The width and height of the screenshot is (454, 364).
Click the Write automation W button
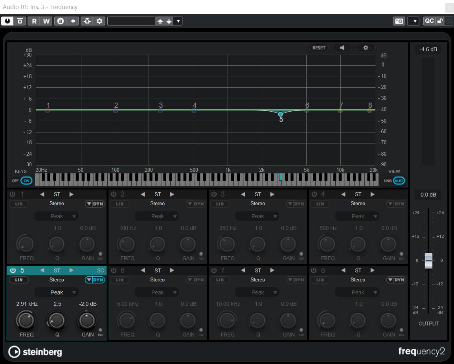coord(46,21)
